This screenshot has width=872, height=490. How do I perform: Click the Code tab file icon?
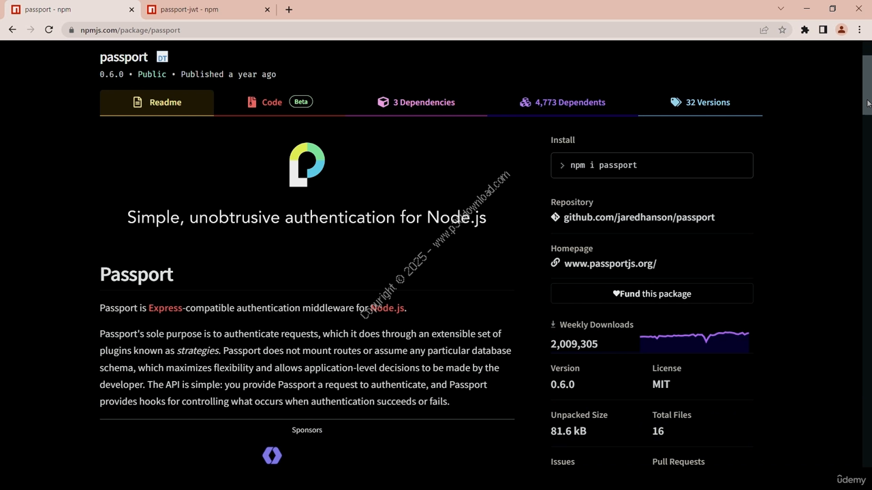[252, 102]
